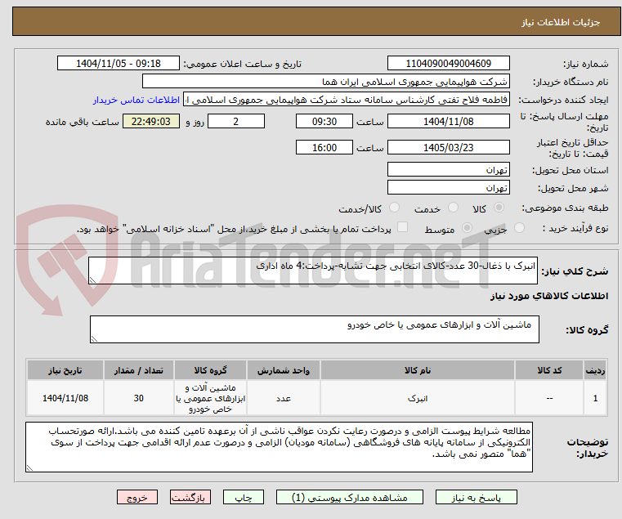Viewport: 622px width, 519px height.
Task: Click the remaining time countdown 22:49:03
Action: [x=150, y=121]
